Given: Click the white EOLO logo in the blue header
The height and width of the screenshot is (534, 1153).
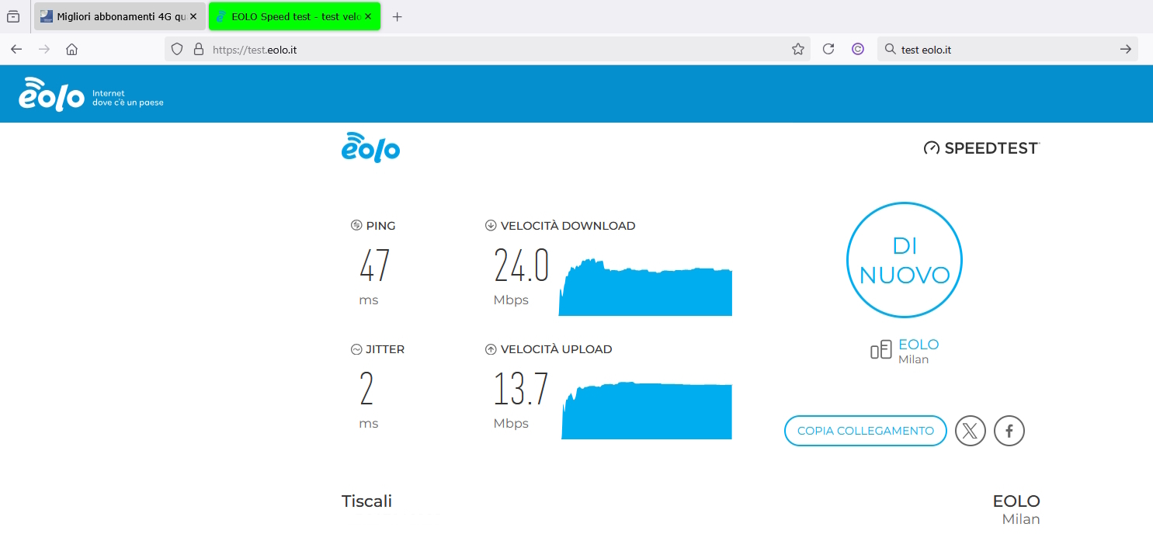Looking at the screenshot, I should (x=51, y=94).
